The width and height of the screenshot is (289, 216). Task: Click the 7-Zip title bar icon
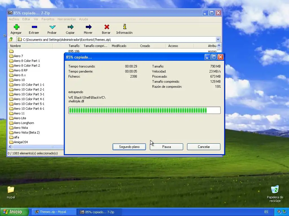[x=10, y=13]
